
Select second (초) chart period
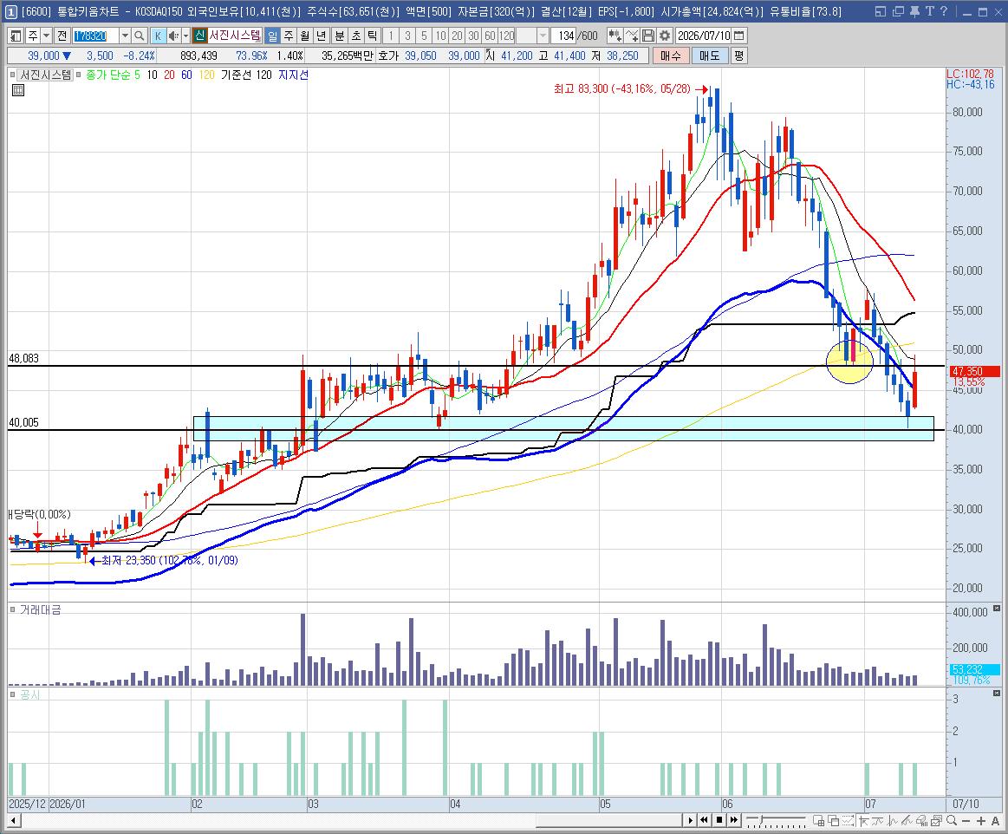pos(356,36)
